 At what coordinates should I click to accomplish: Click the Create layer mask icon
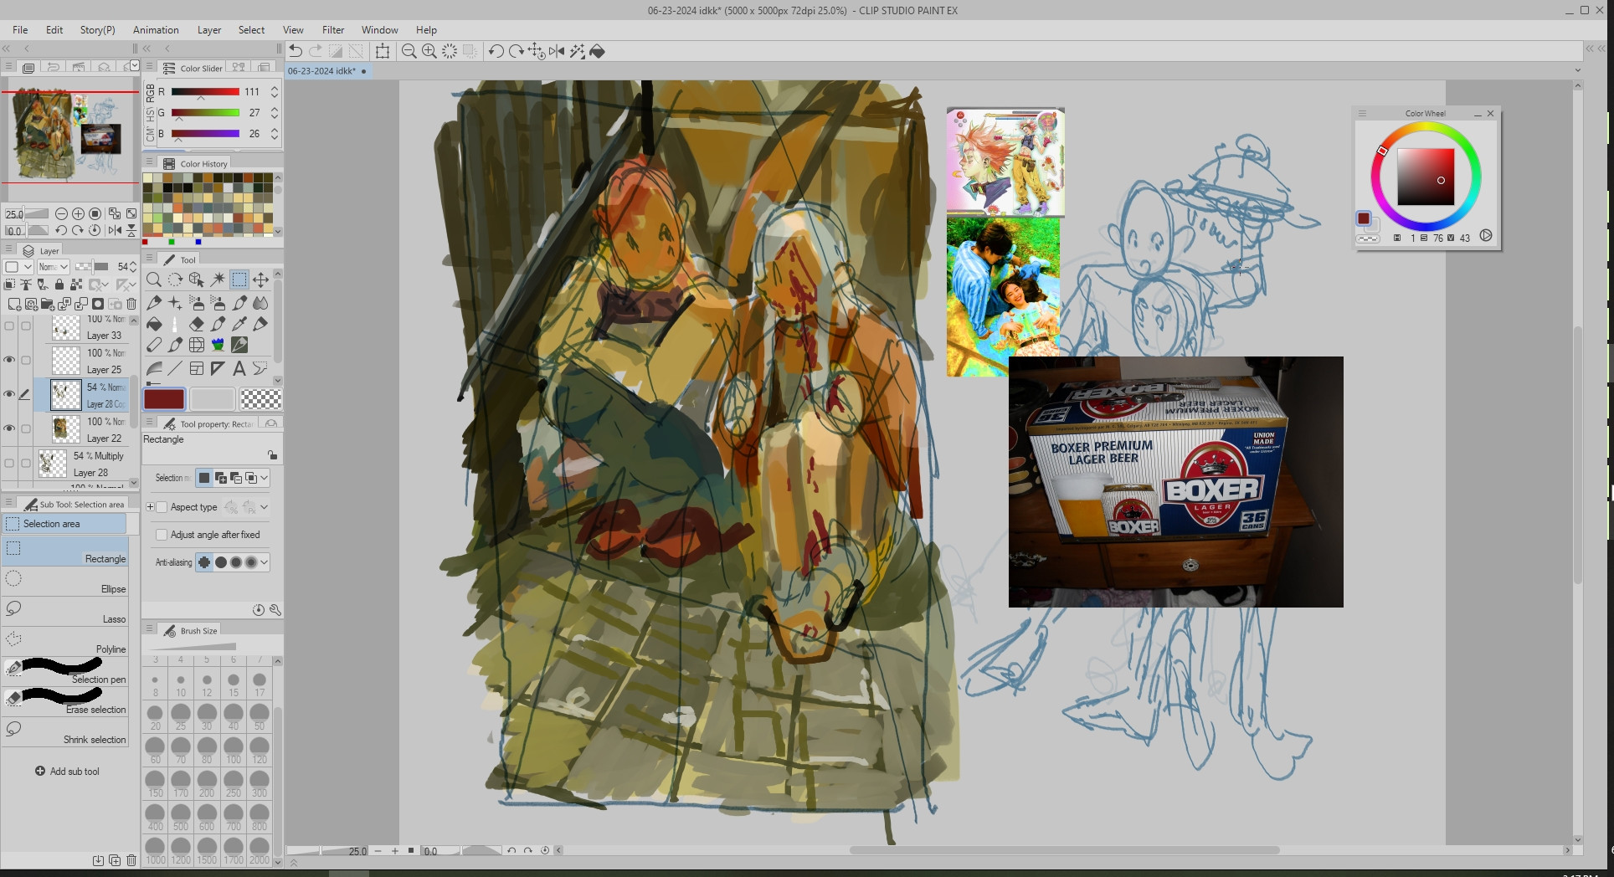(98, 304)
